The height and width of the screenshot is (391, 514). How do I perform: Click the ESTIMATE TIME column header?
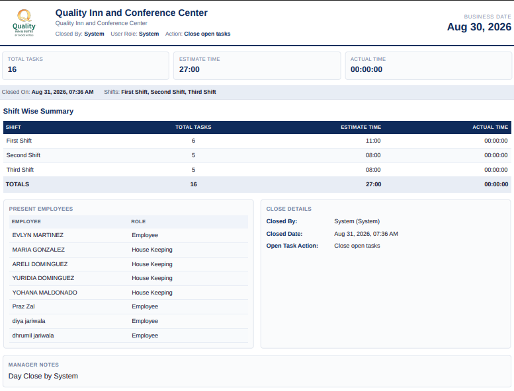coord(361,127)
